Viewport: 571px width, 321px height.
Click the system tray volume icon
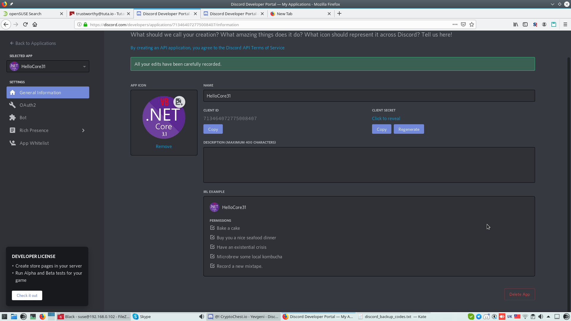[x=541, y=317]
